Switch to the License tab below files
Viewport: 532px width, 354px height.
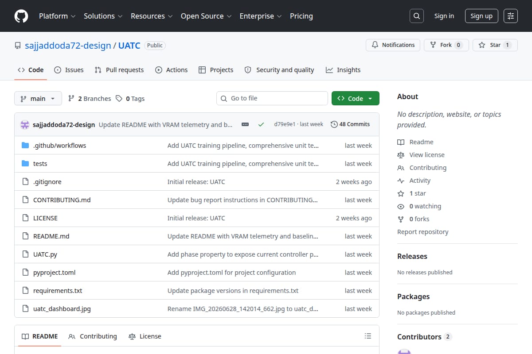(145, 336)
